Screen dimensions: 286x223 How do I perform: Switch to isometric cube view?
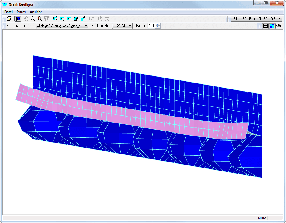point(76,18)
